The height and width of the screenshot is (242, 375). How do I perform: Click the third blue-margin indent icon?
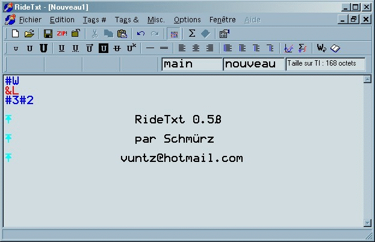click(256, 48)
